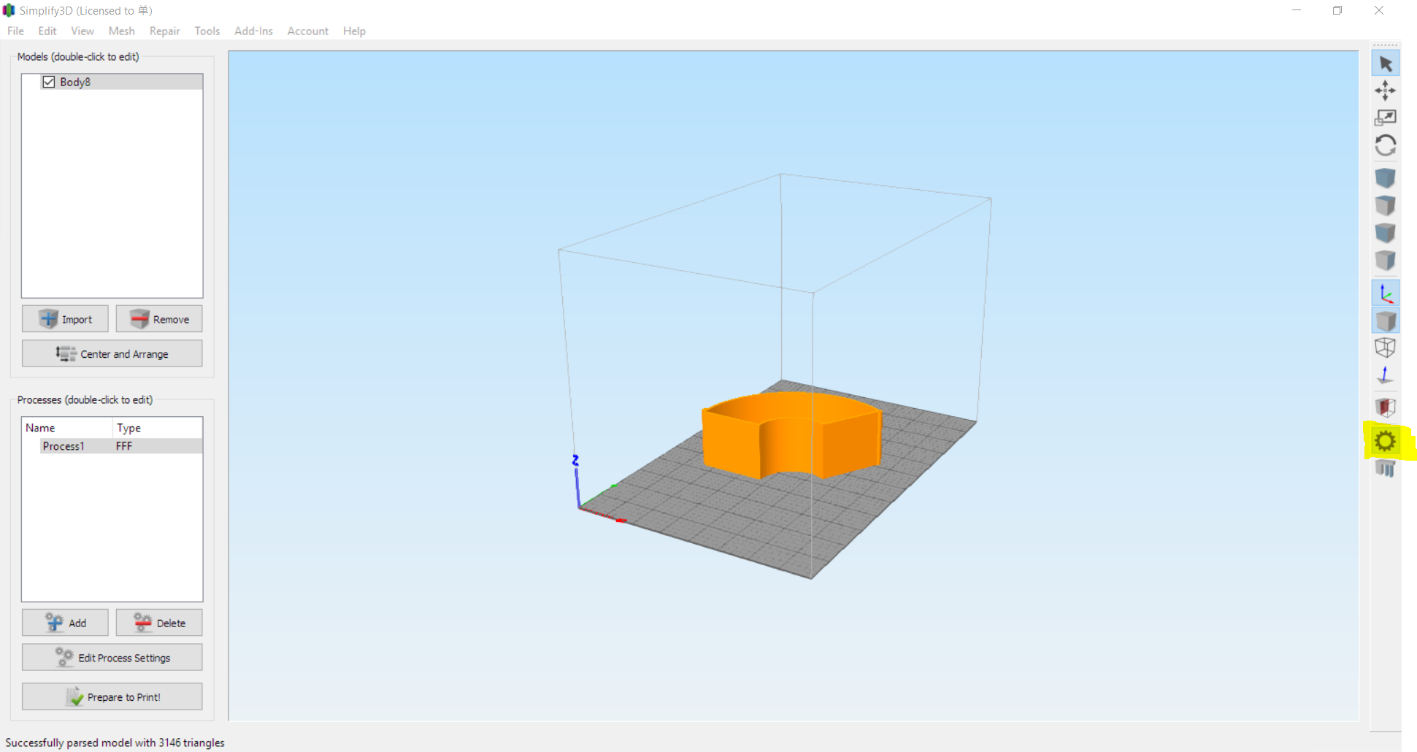Select the arrow pointer tool
The width and height of the screenshot is (1417, 752).
(x=1385, y=64)
